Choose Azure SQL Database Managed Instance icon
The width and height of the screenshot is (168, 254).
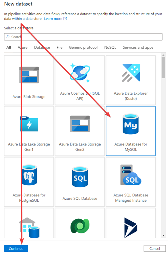point(131,175)
